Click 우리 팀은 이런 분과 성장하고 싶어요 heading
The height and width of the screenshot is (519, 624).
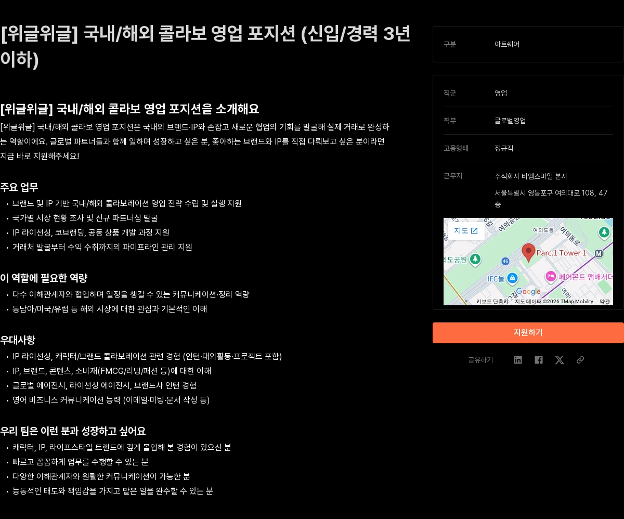(73, 431)
